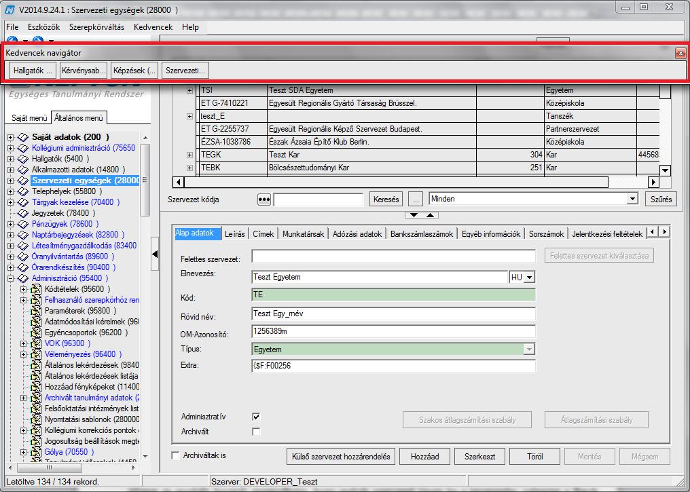Click Óranyilvántartás node icon
The width and height of the screenshot is (690, 492).
tap(23, 257)
